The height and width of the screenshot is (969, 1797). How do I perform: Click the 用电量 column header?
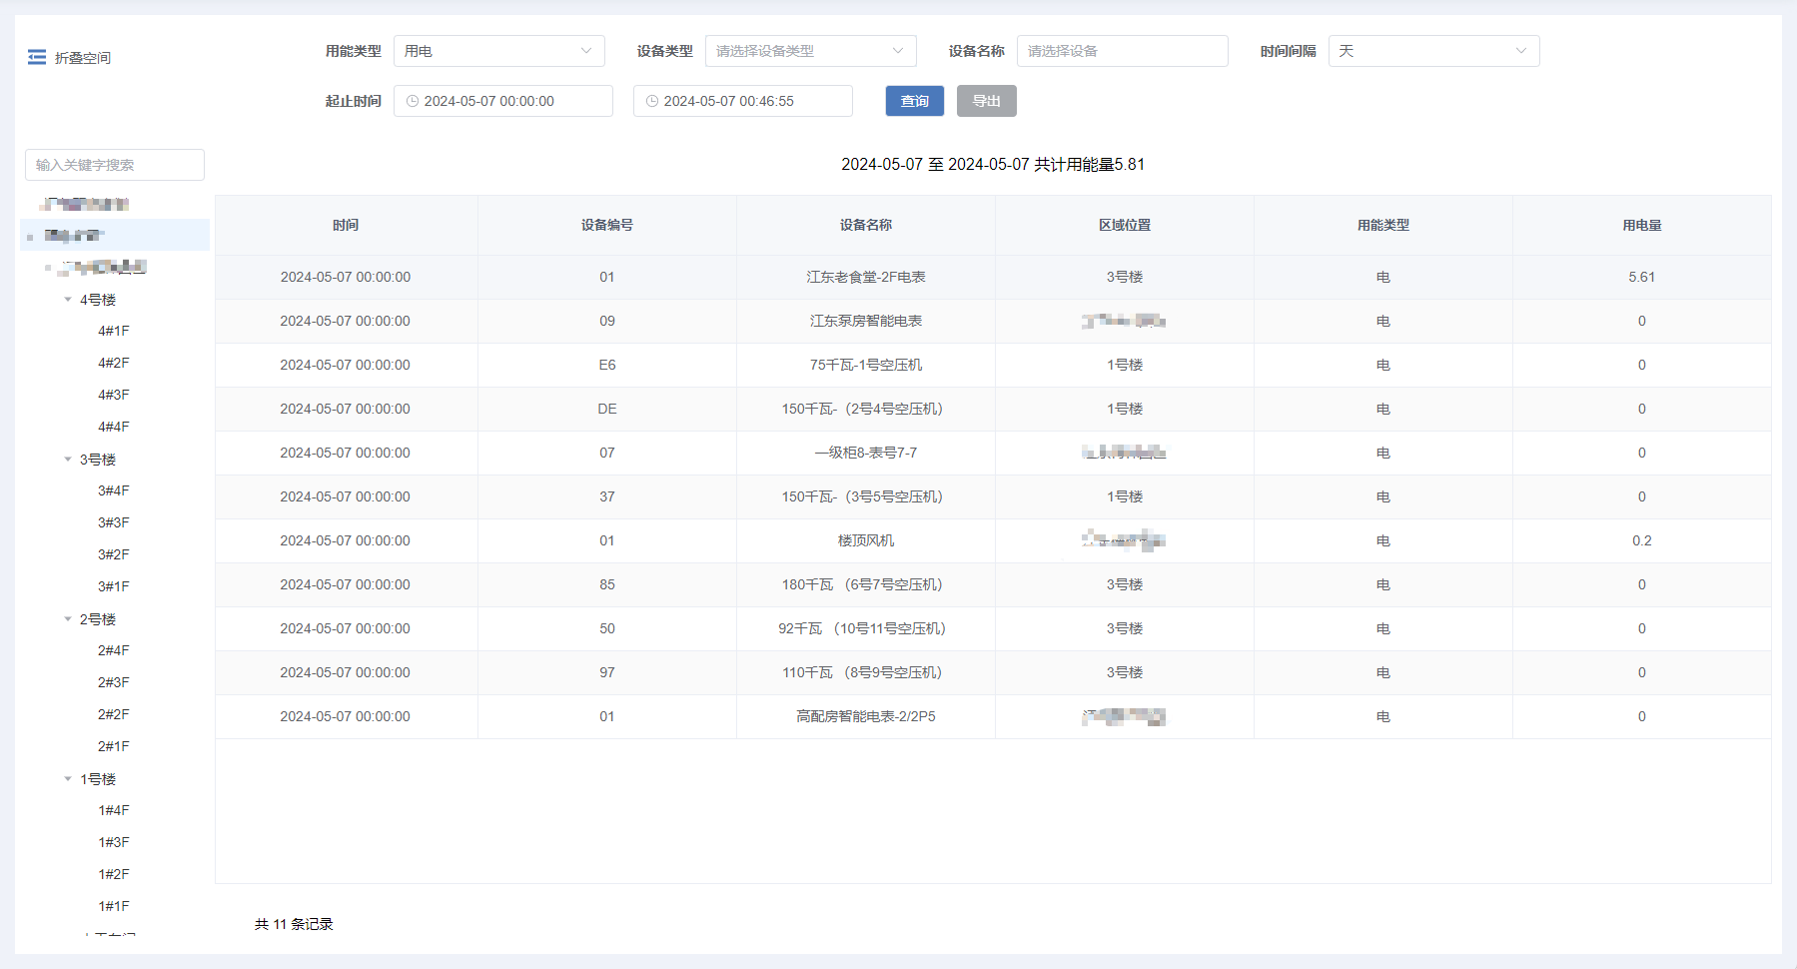[x=1642, y=226]
